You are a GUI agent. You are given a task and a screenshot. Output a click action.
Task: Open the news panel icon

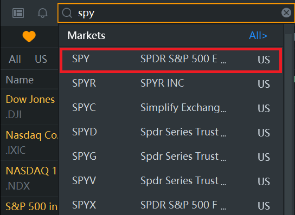pyautogui.click(x=18, y=13)
